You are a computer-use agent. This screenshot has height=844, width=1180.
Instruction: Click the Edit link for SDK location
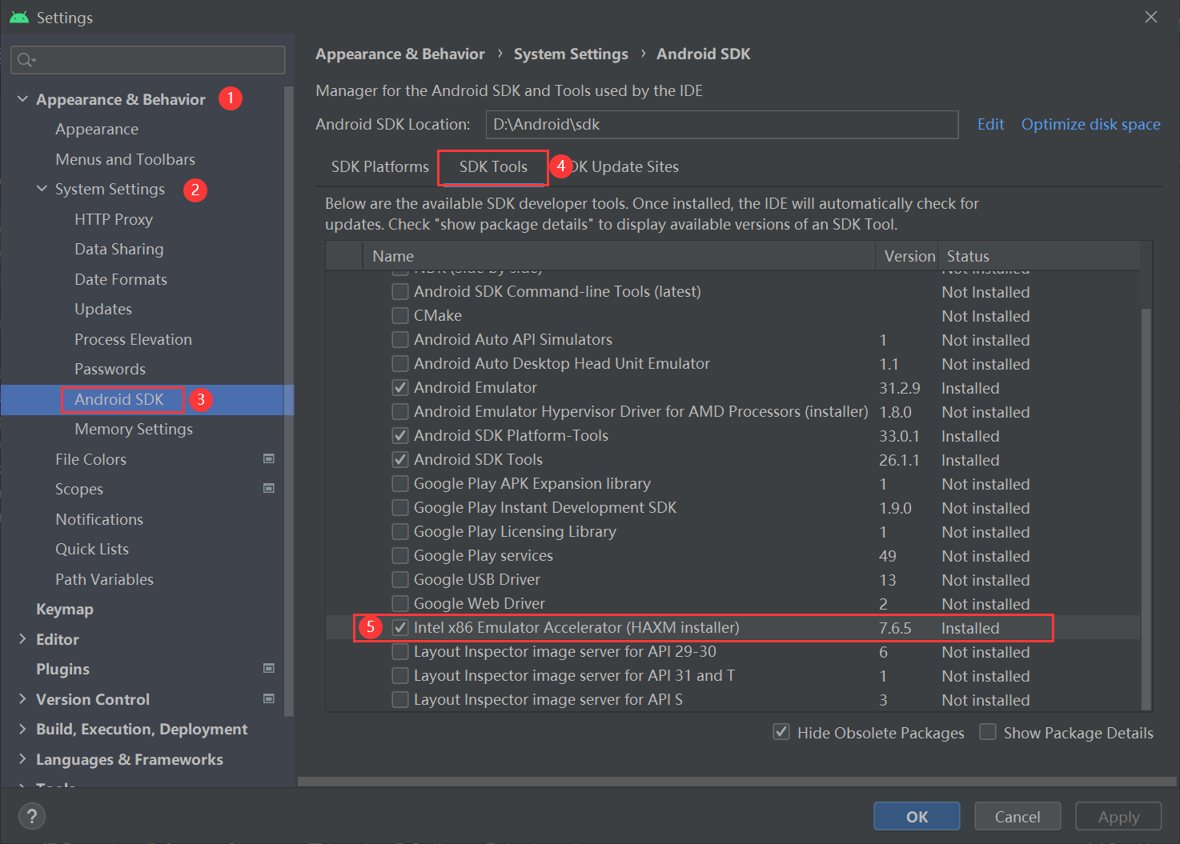(990, 124)
